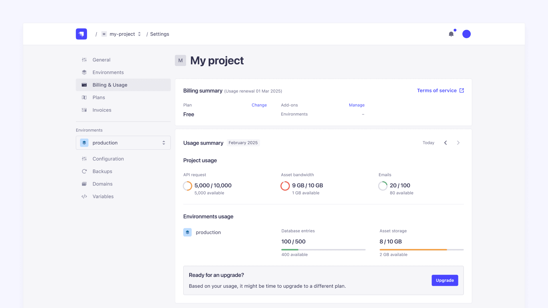
Task: Open notifications bell
Action: pos(451,34)
